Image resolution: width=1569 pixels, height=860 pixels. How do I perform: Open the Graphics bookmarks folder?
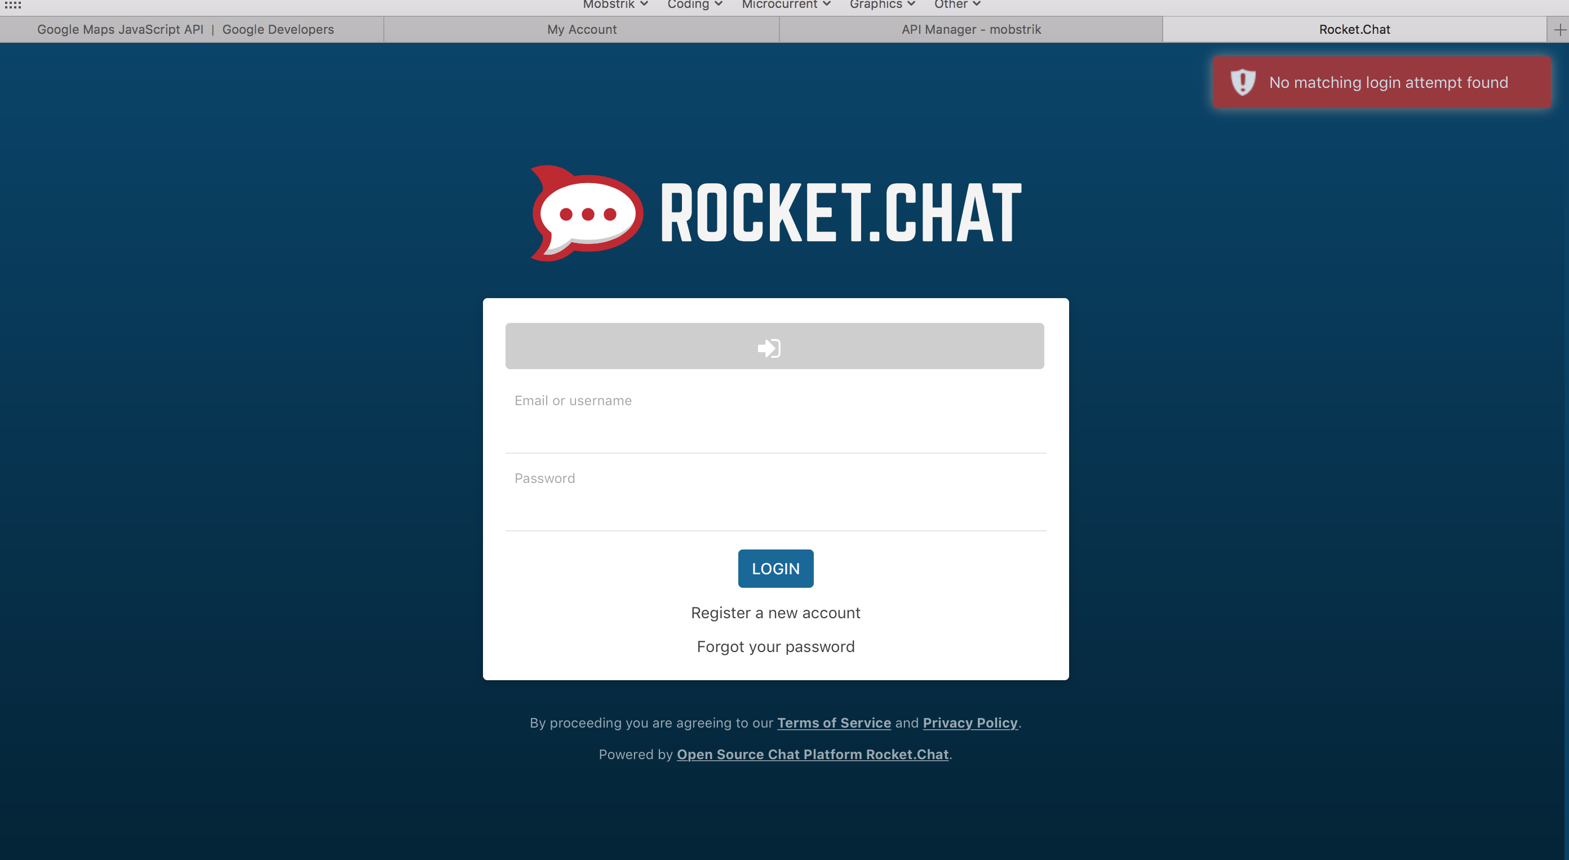pyautogui.click(x=882, y=5)
